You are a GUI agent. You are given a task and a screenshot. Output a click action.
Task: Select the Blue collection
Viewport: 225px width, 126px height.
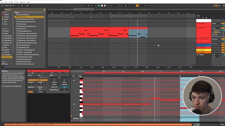tap(6, 22)
